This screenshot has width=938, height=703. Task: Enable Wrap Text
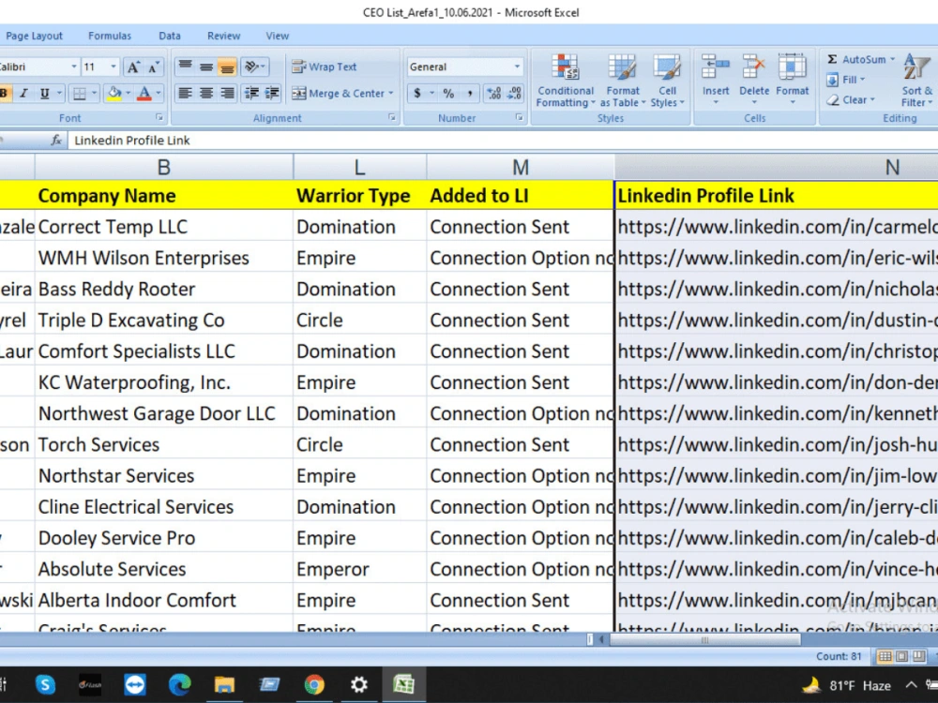tap(325, 67)
